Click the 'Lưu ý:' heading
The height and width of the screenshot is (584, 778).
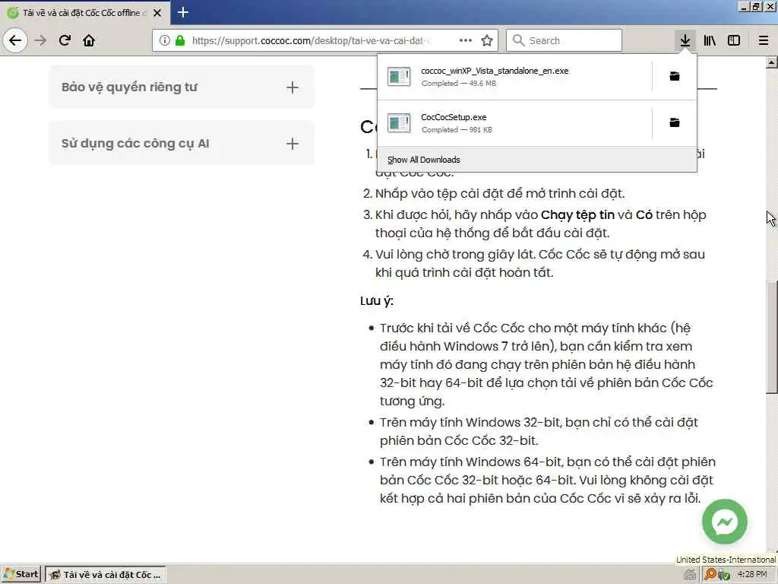click(377, 301)
